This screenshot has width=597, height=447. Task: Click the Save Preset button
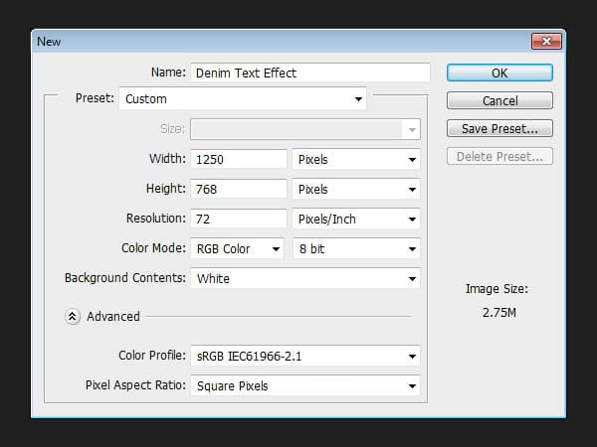click(x=499, y=128)
